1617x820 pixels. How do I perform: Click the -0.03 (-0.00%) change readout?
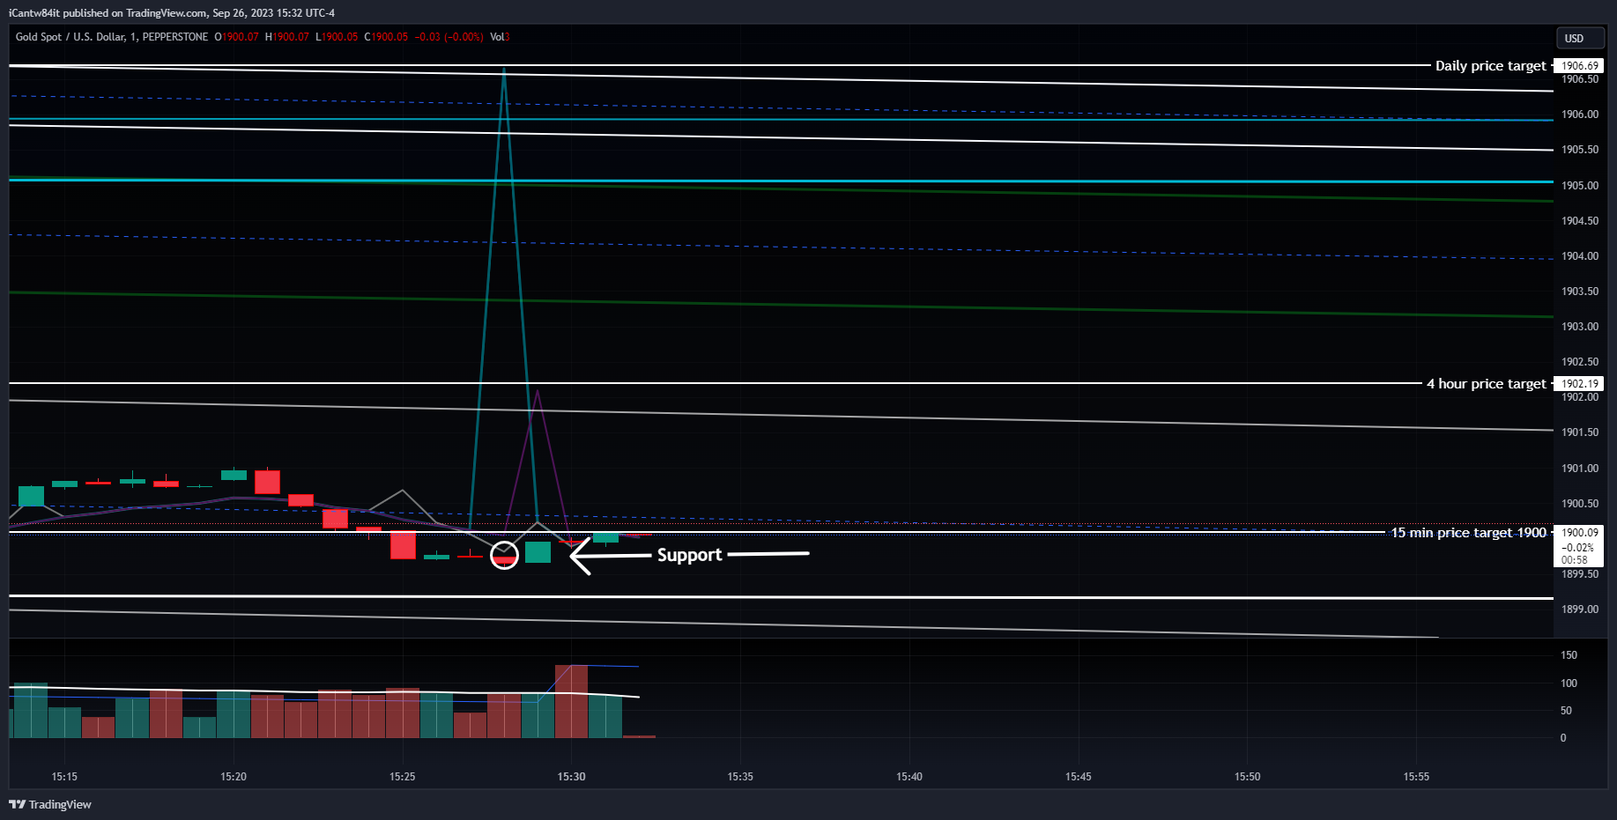tap(449, 37)
